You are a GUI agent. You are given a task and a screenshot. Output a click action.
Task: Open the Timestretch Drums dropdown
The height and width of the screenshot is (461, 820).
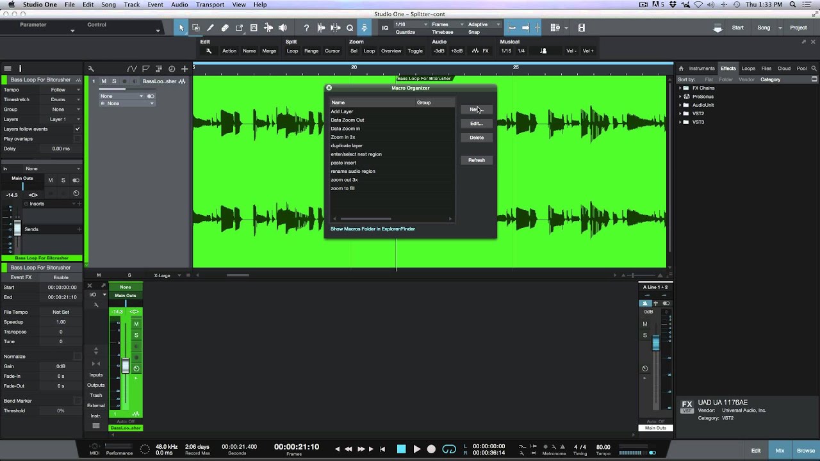(x=61, y=99)
